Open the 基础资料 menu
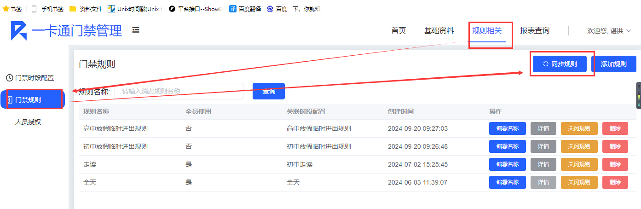The width and height of the screenshot is (641, 209). tap(439, 31)
